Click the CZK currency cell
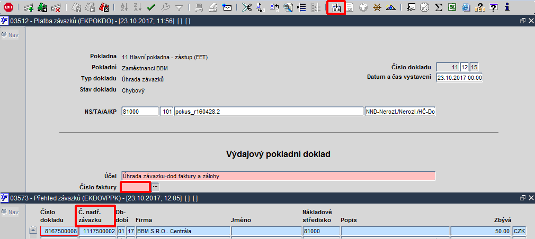 point(519,231)
